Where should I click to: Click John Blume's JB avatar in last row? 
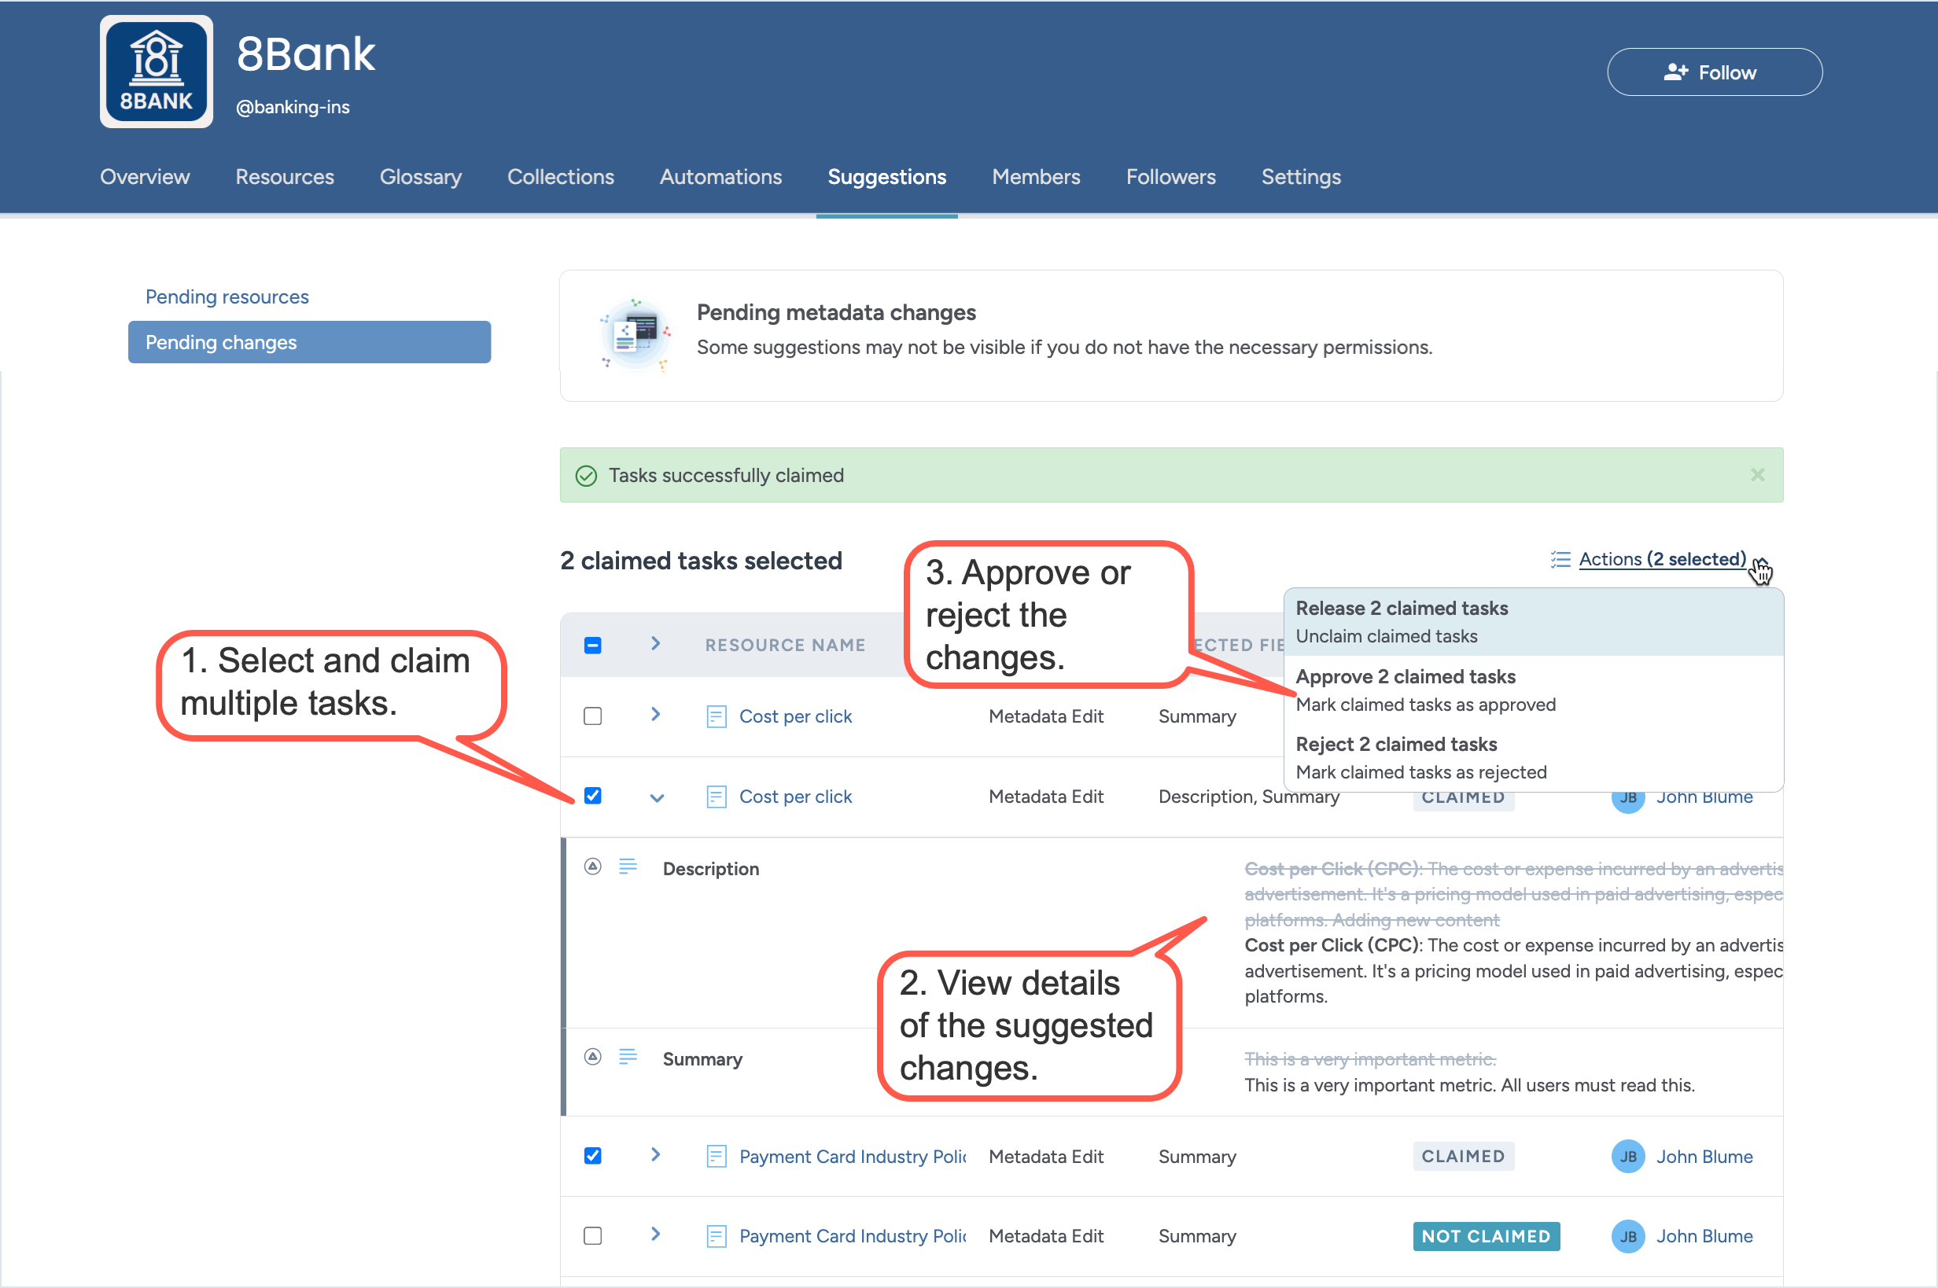pos(1627,1236)
